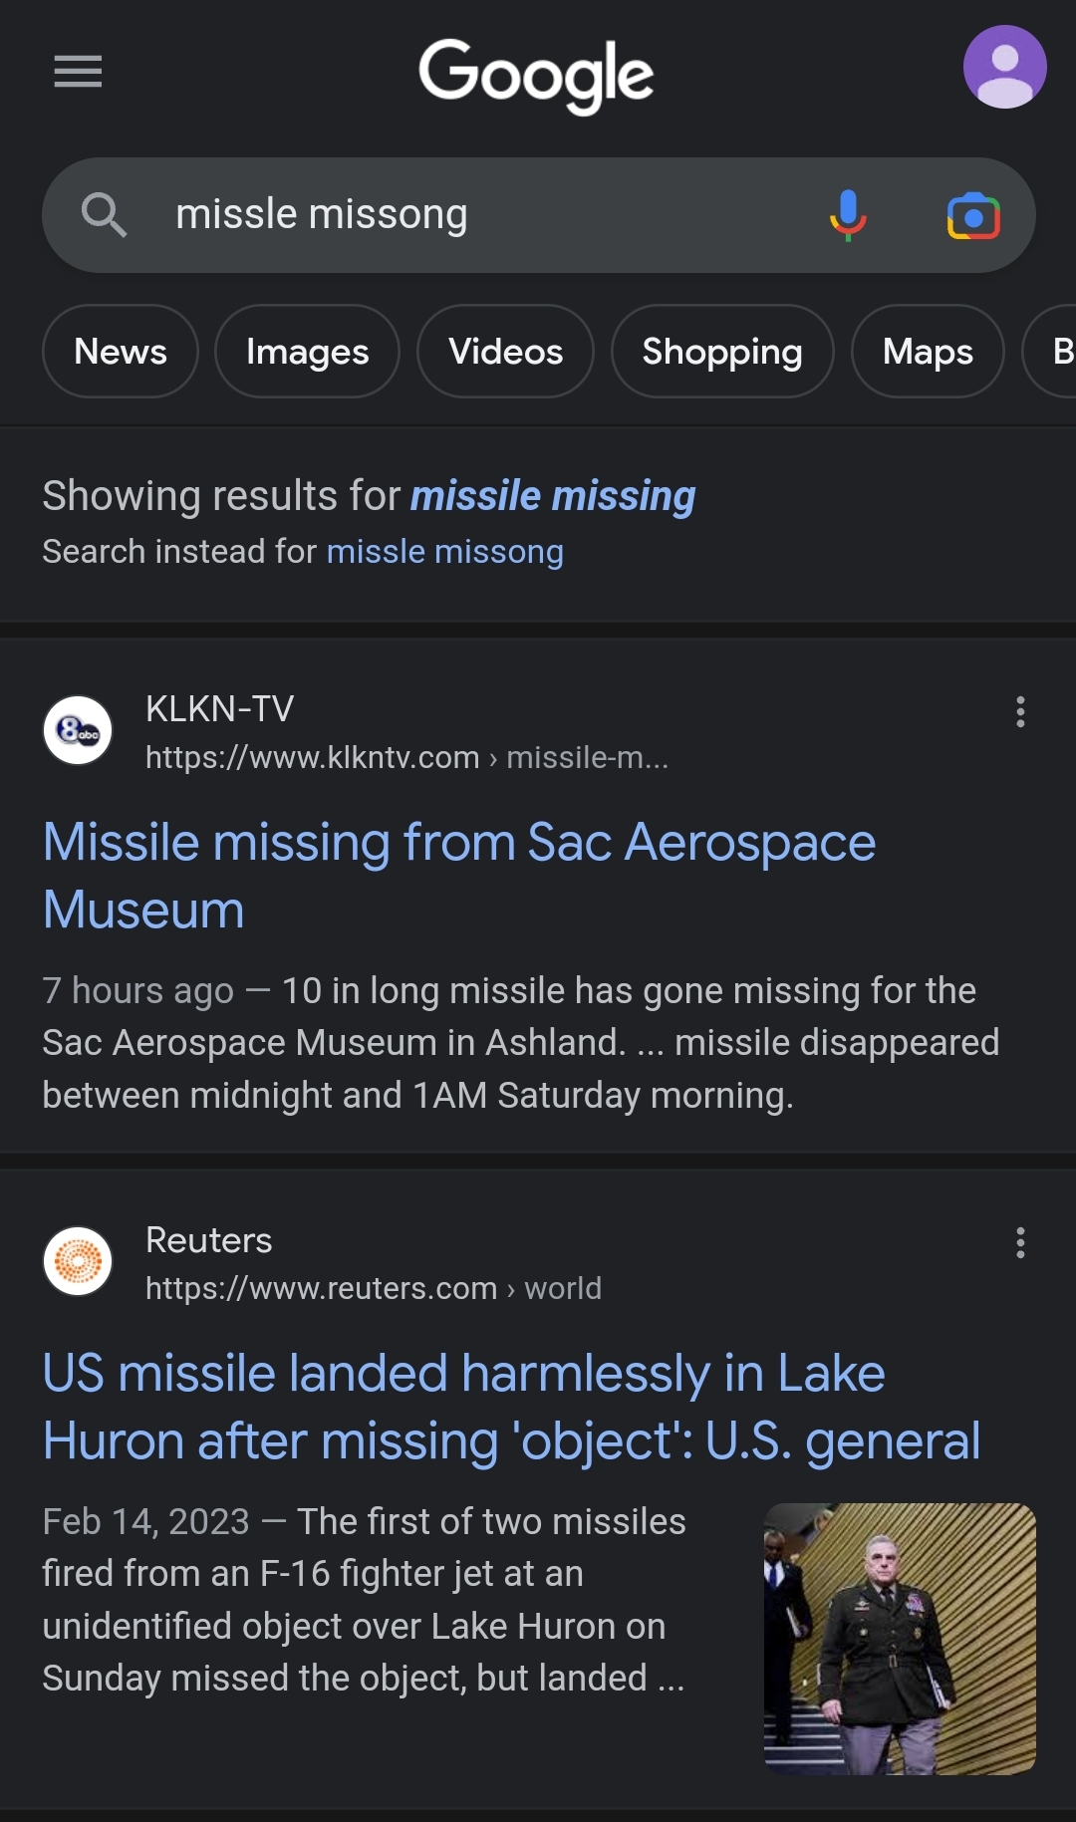Start voice search with microphone icon
Screen dimensions: 1076x1822
[848, 215]
